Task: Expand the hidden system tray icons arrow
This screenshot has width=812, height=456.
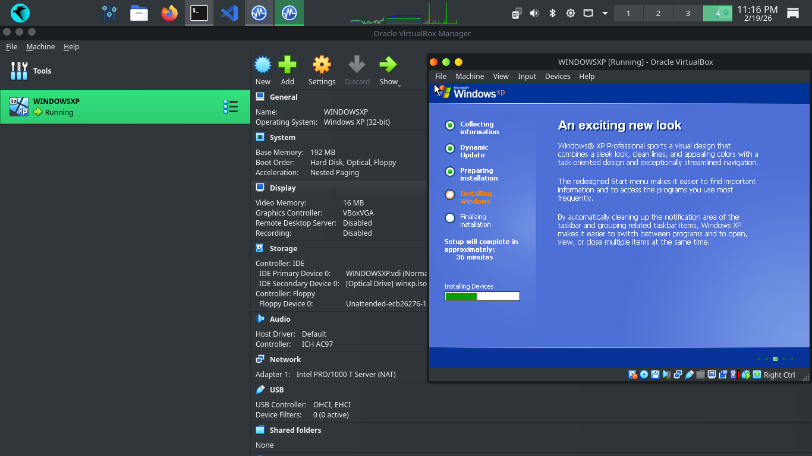Action: coord(605,13)
